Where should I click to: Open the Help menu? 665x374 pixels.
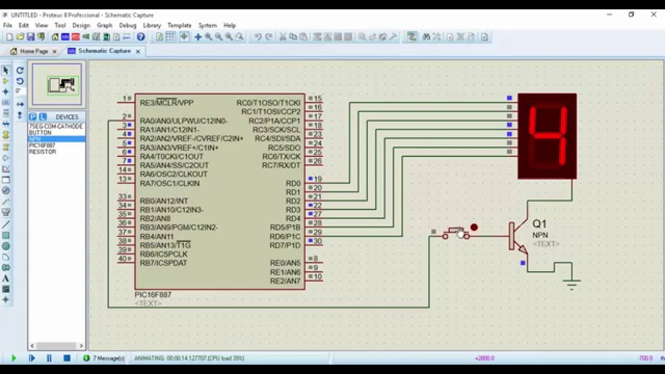(230, 25)
